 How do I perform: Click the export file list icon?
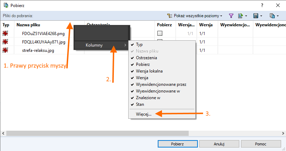coord(240,16)
